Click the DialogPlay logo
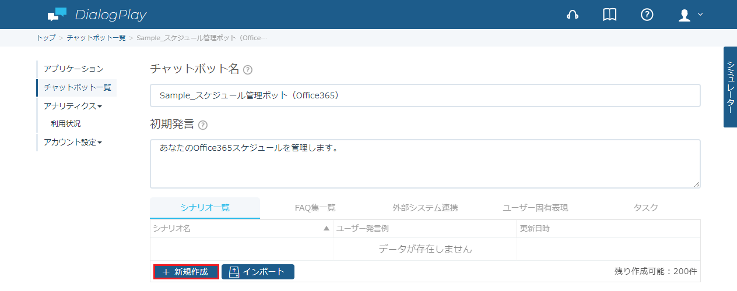 coord(97,15)
